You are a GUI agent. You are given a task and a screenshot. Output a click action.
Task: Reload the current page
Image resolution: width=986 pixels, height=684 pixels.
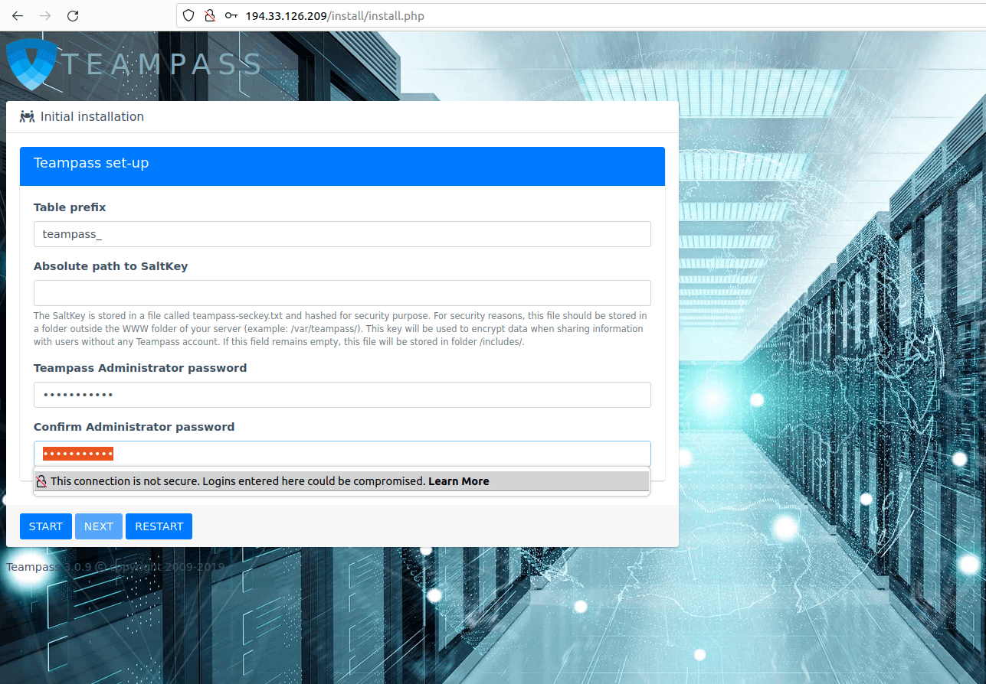click(x=73, y=15)
